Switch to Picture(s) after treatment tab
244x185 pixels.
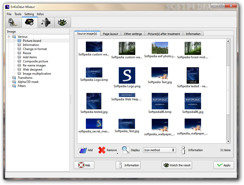164,34
